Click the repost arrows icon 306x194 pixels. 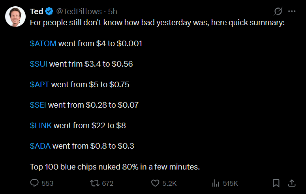click(x=94, y=183)
